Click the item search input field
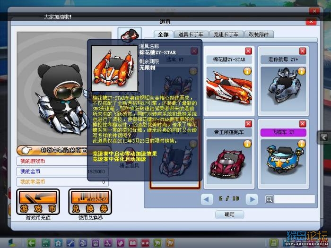The image size is (331, 248). click(x=295, y=199)
